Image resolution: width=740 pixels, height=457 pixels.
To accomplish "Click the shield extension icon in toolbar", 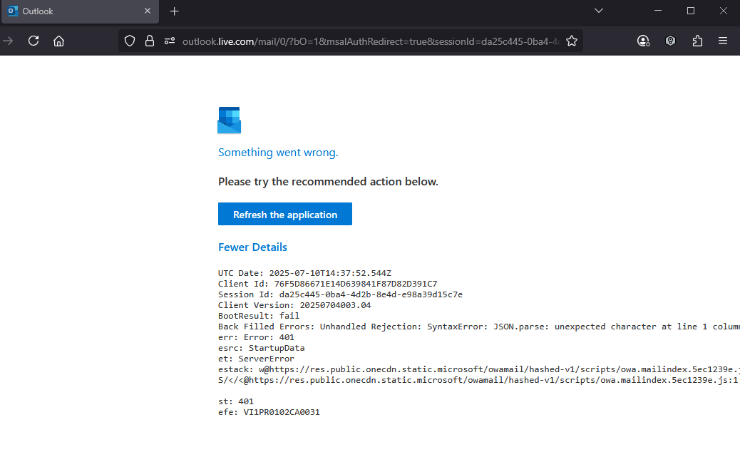I will [x=670, y=41].
